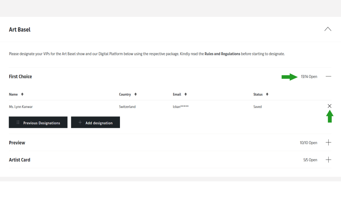Click the First Choice heading
The height and width of the screenshot is (213, 341).
pyautogui.click(x=20, y=76)
